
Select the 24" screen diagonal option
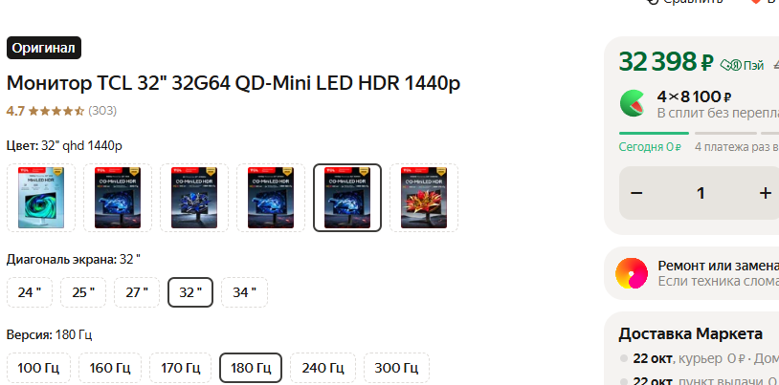pyautogui.click(x=30, y=292)
